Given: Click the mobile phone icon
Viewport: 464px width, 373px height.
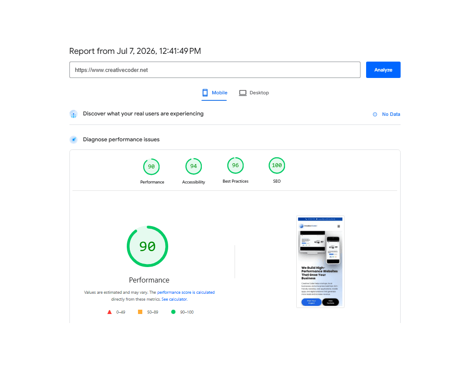Looking at the screenshot, I should (x=205, y=93).
